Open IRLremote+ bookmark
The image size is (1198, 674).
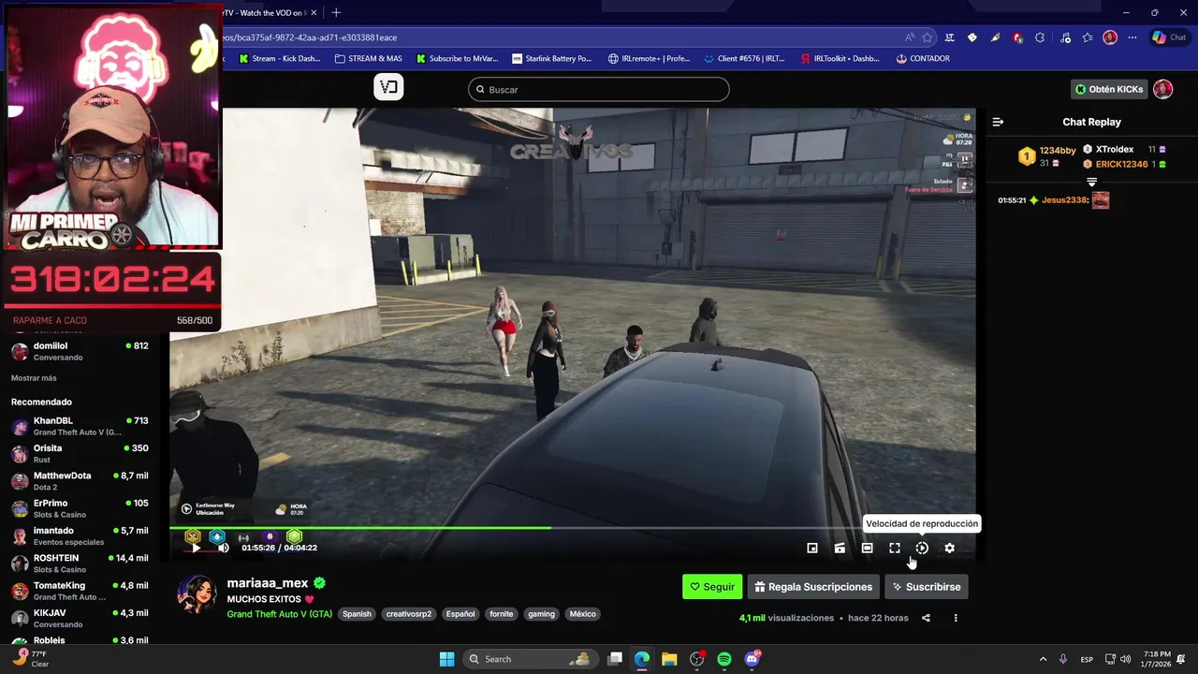pyautogui.click(x=649, y=58)
